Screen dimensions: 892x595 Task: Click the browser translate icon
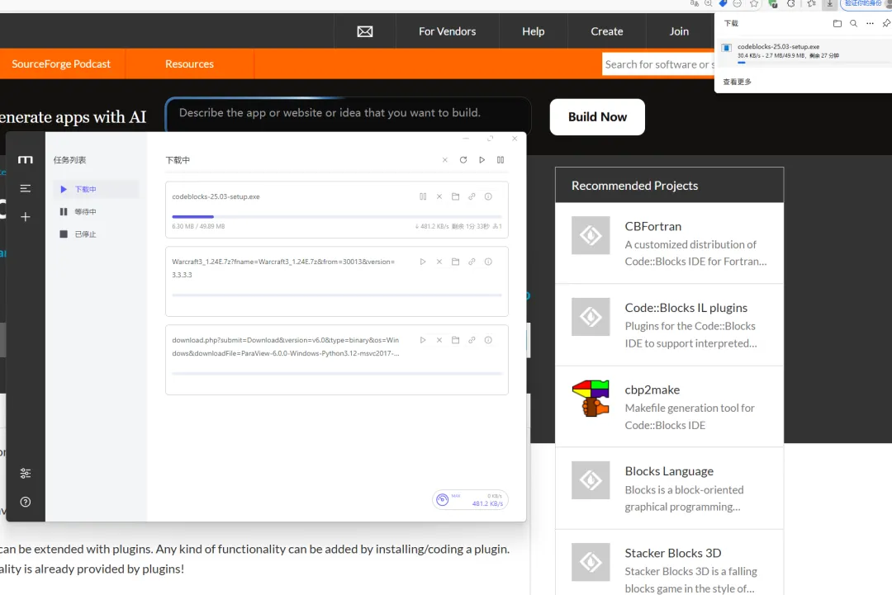coord(694,3)
